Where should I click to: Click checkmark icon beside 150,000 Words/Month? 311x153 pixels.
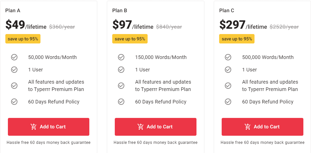point(121,57)
